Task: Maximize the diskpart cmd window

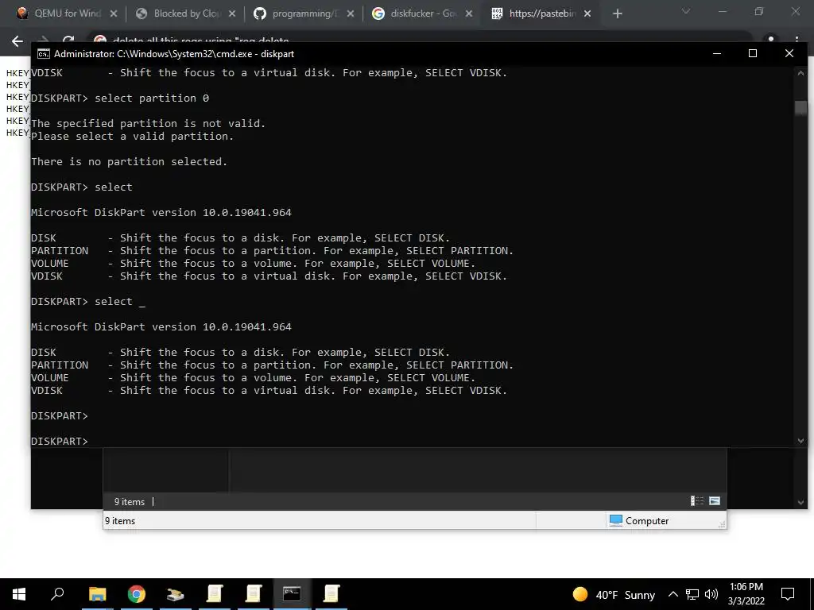Action: click(753, 53)
